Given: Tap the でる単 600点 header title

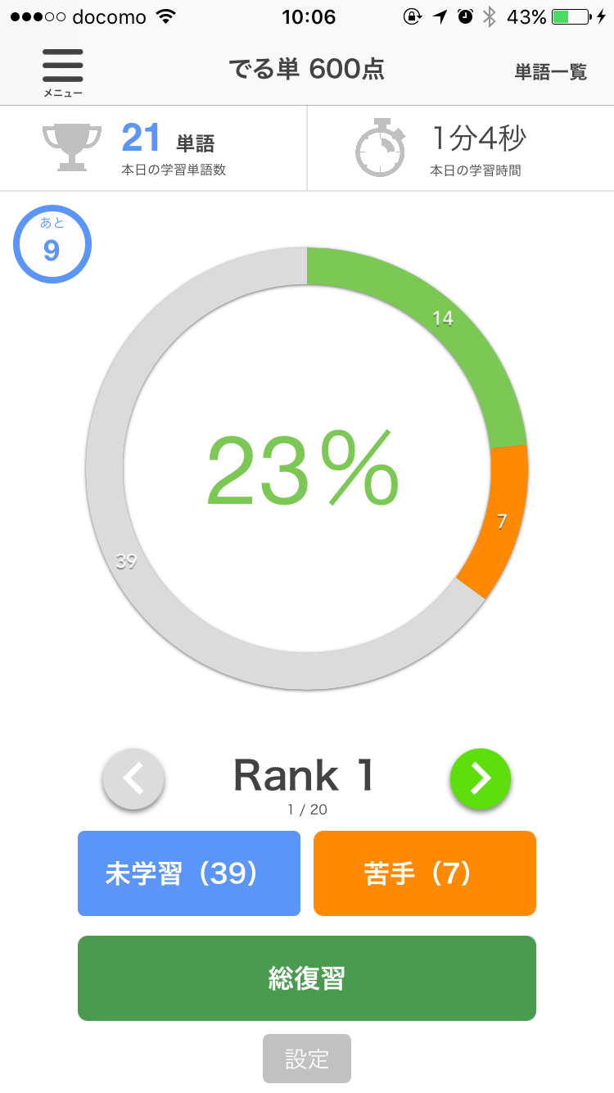Looking at the screenshot, I should pos(306,70).
